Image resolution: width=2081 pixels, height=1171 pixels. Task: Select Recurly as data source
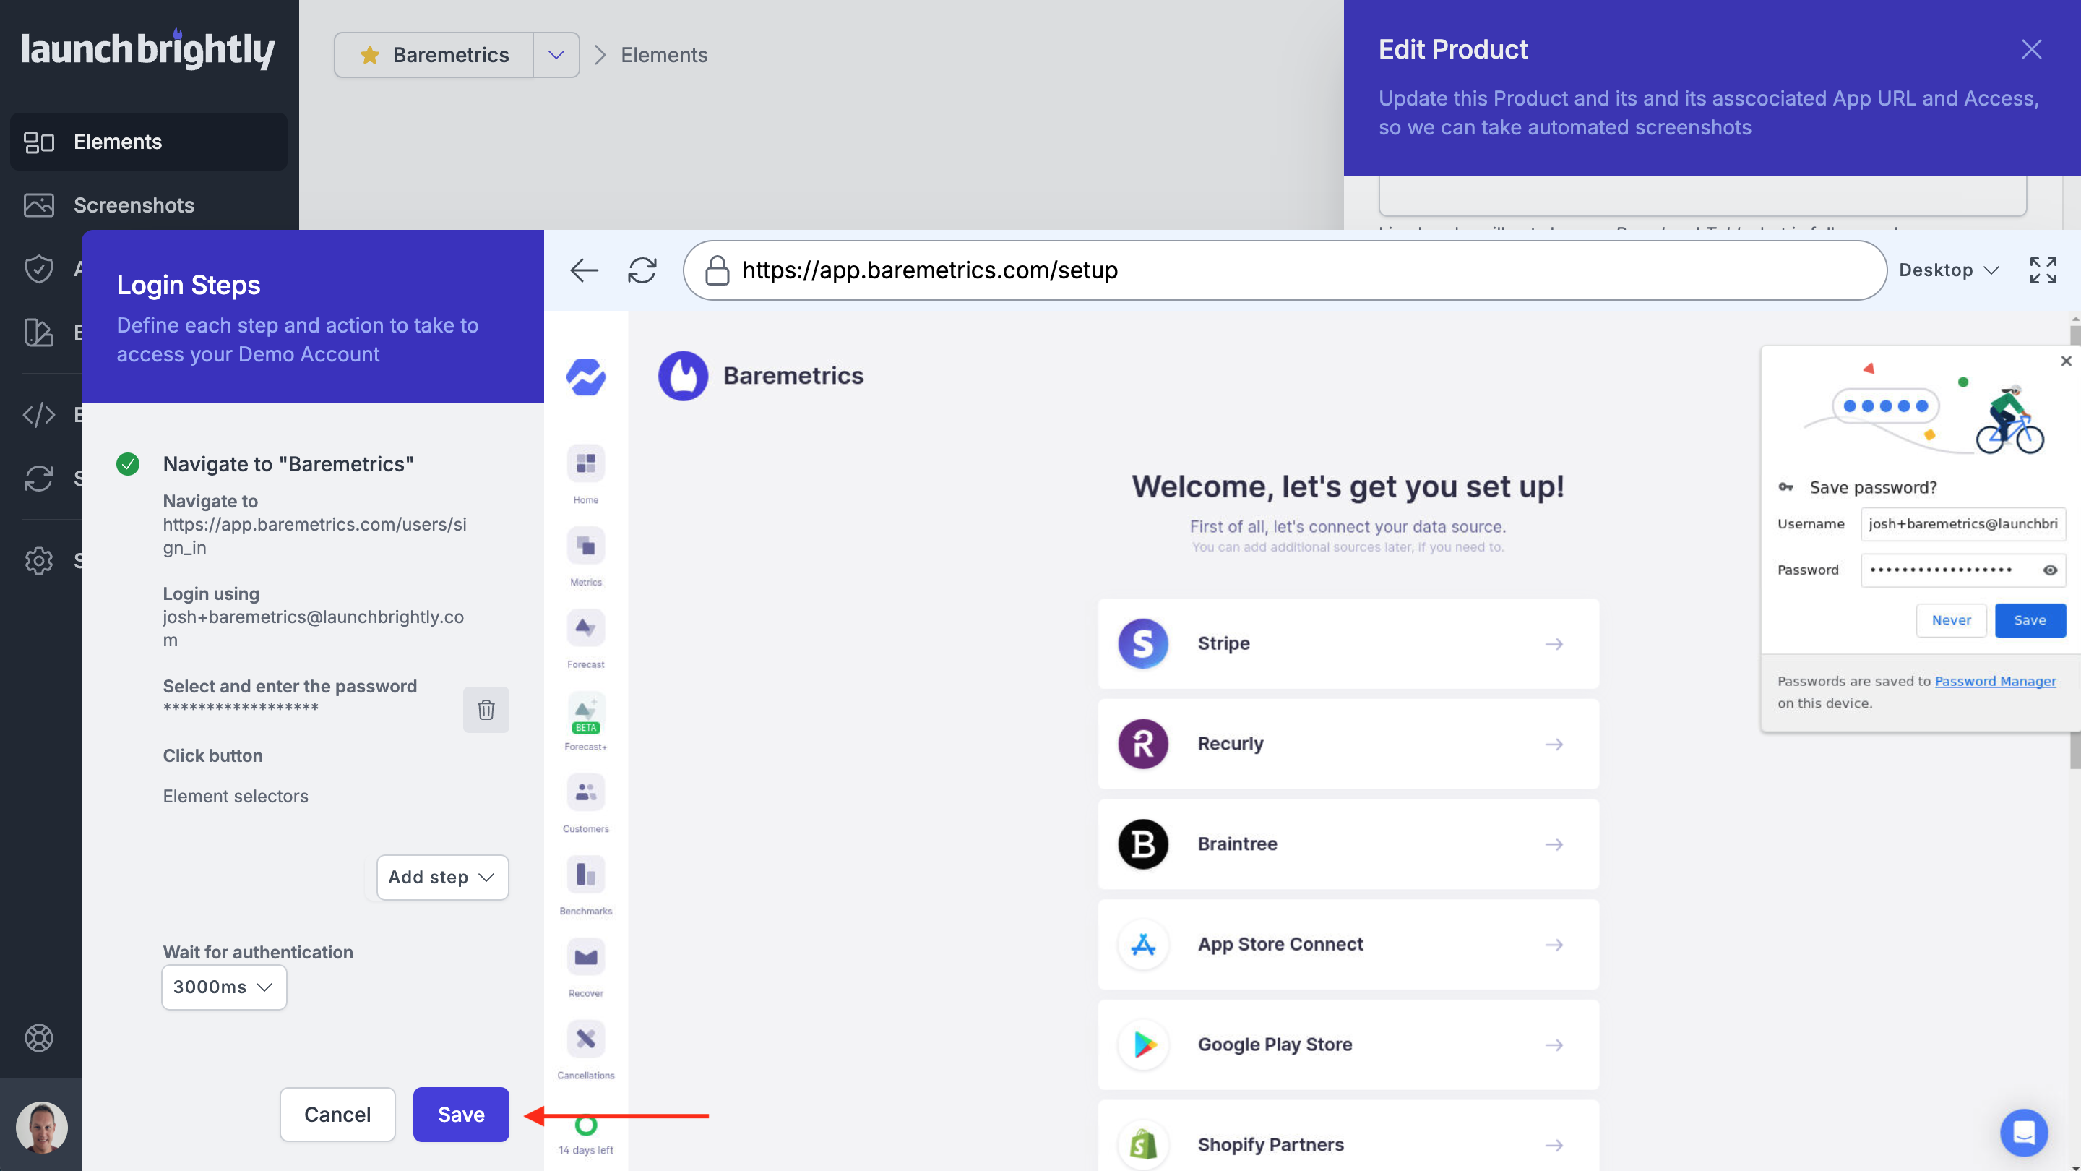1348,744
